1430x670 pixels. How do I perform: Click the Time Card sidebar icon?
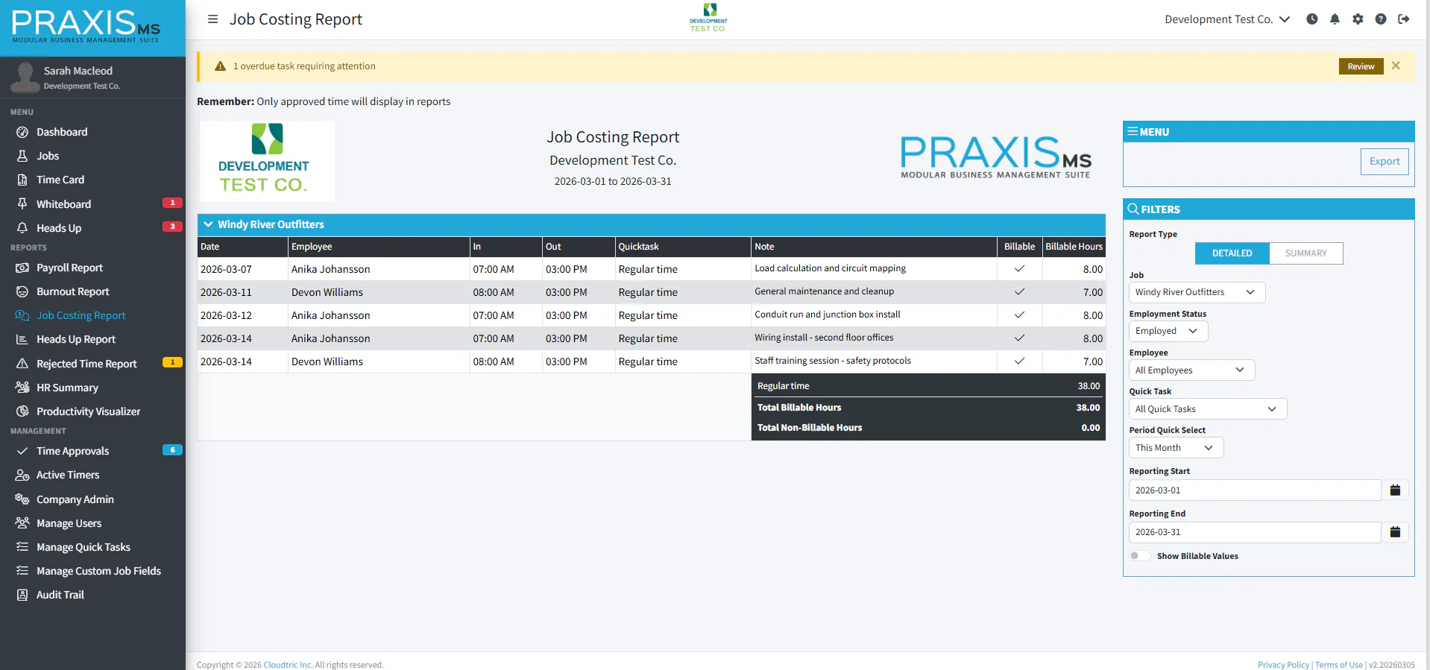pyautogui.click(x=22, y=180)
